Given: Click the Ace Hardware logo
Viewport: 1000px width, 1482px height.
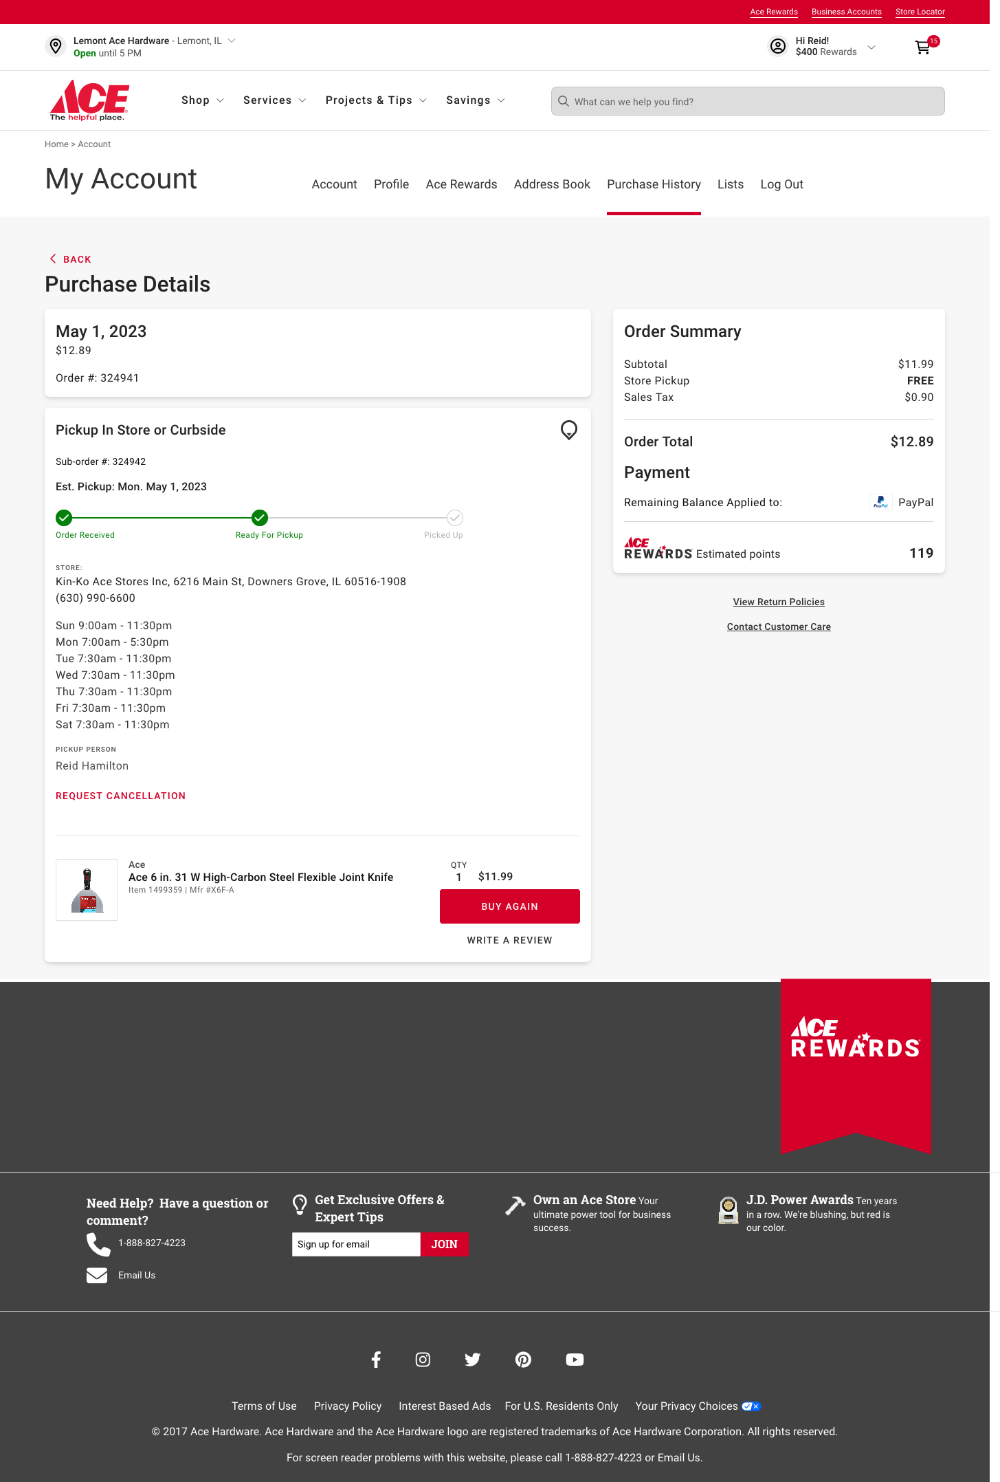Looking at the screenshot, I should point(89,100).
